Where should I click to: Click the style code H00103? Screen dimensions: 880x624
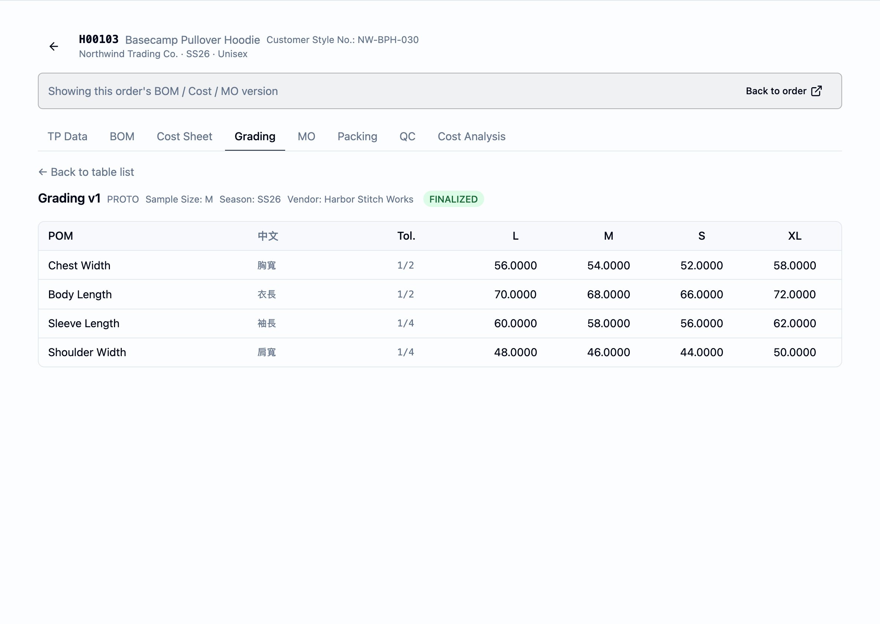coord(99,39)
